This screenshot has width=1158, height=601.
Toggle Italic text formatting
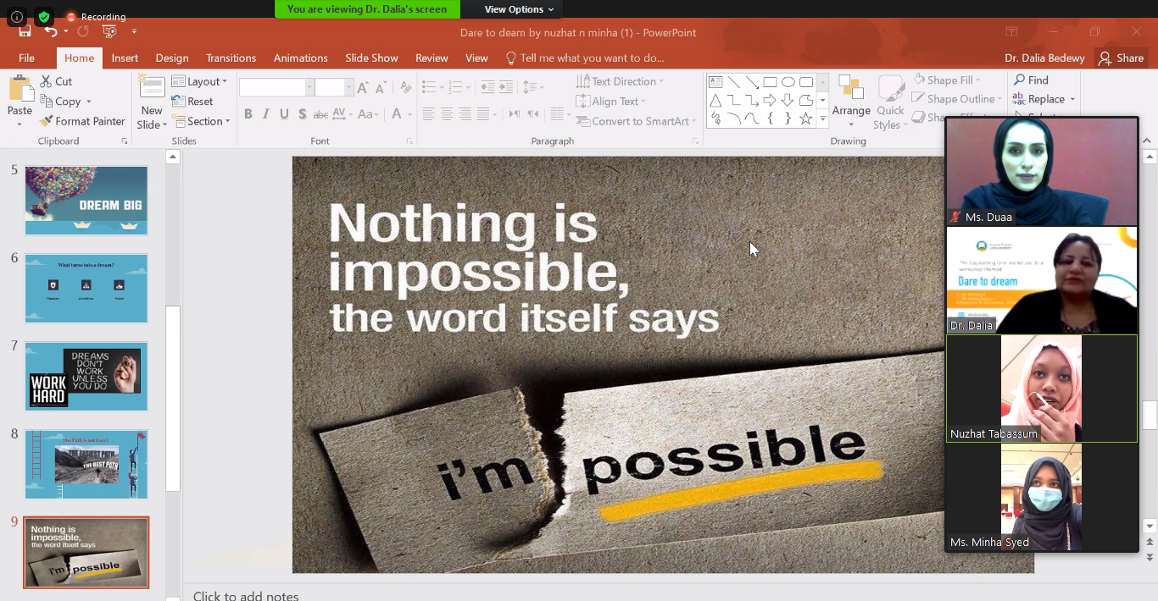click(x=266, y=114)
